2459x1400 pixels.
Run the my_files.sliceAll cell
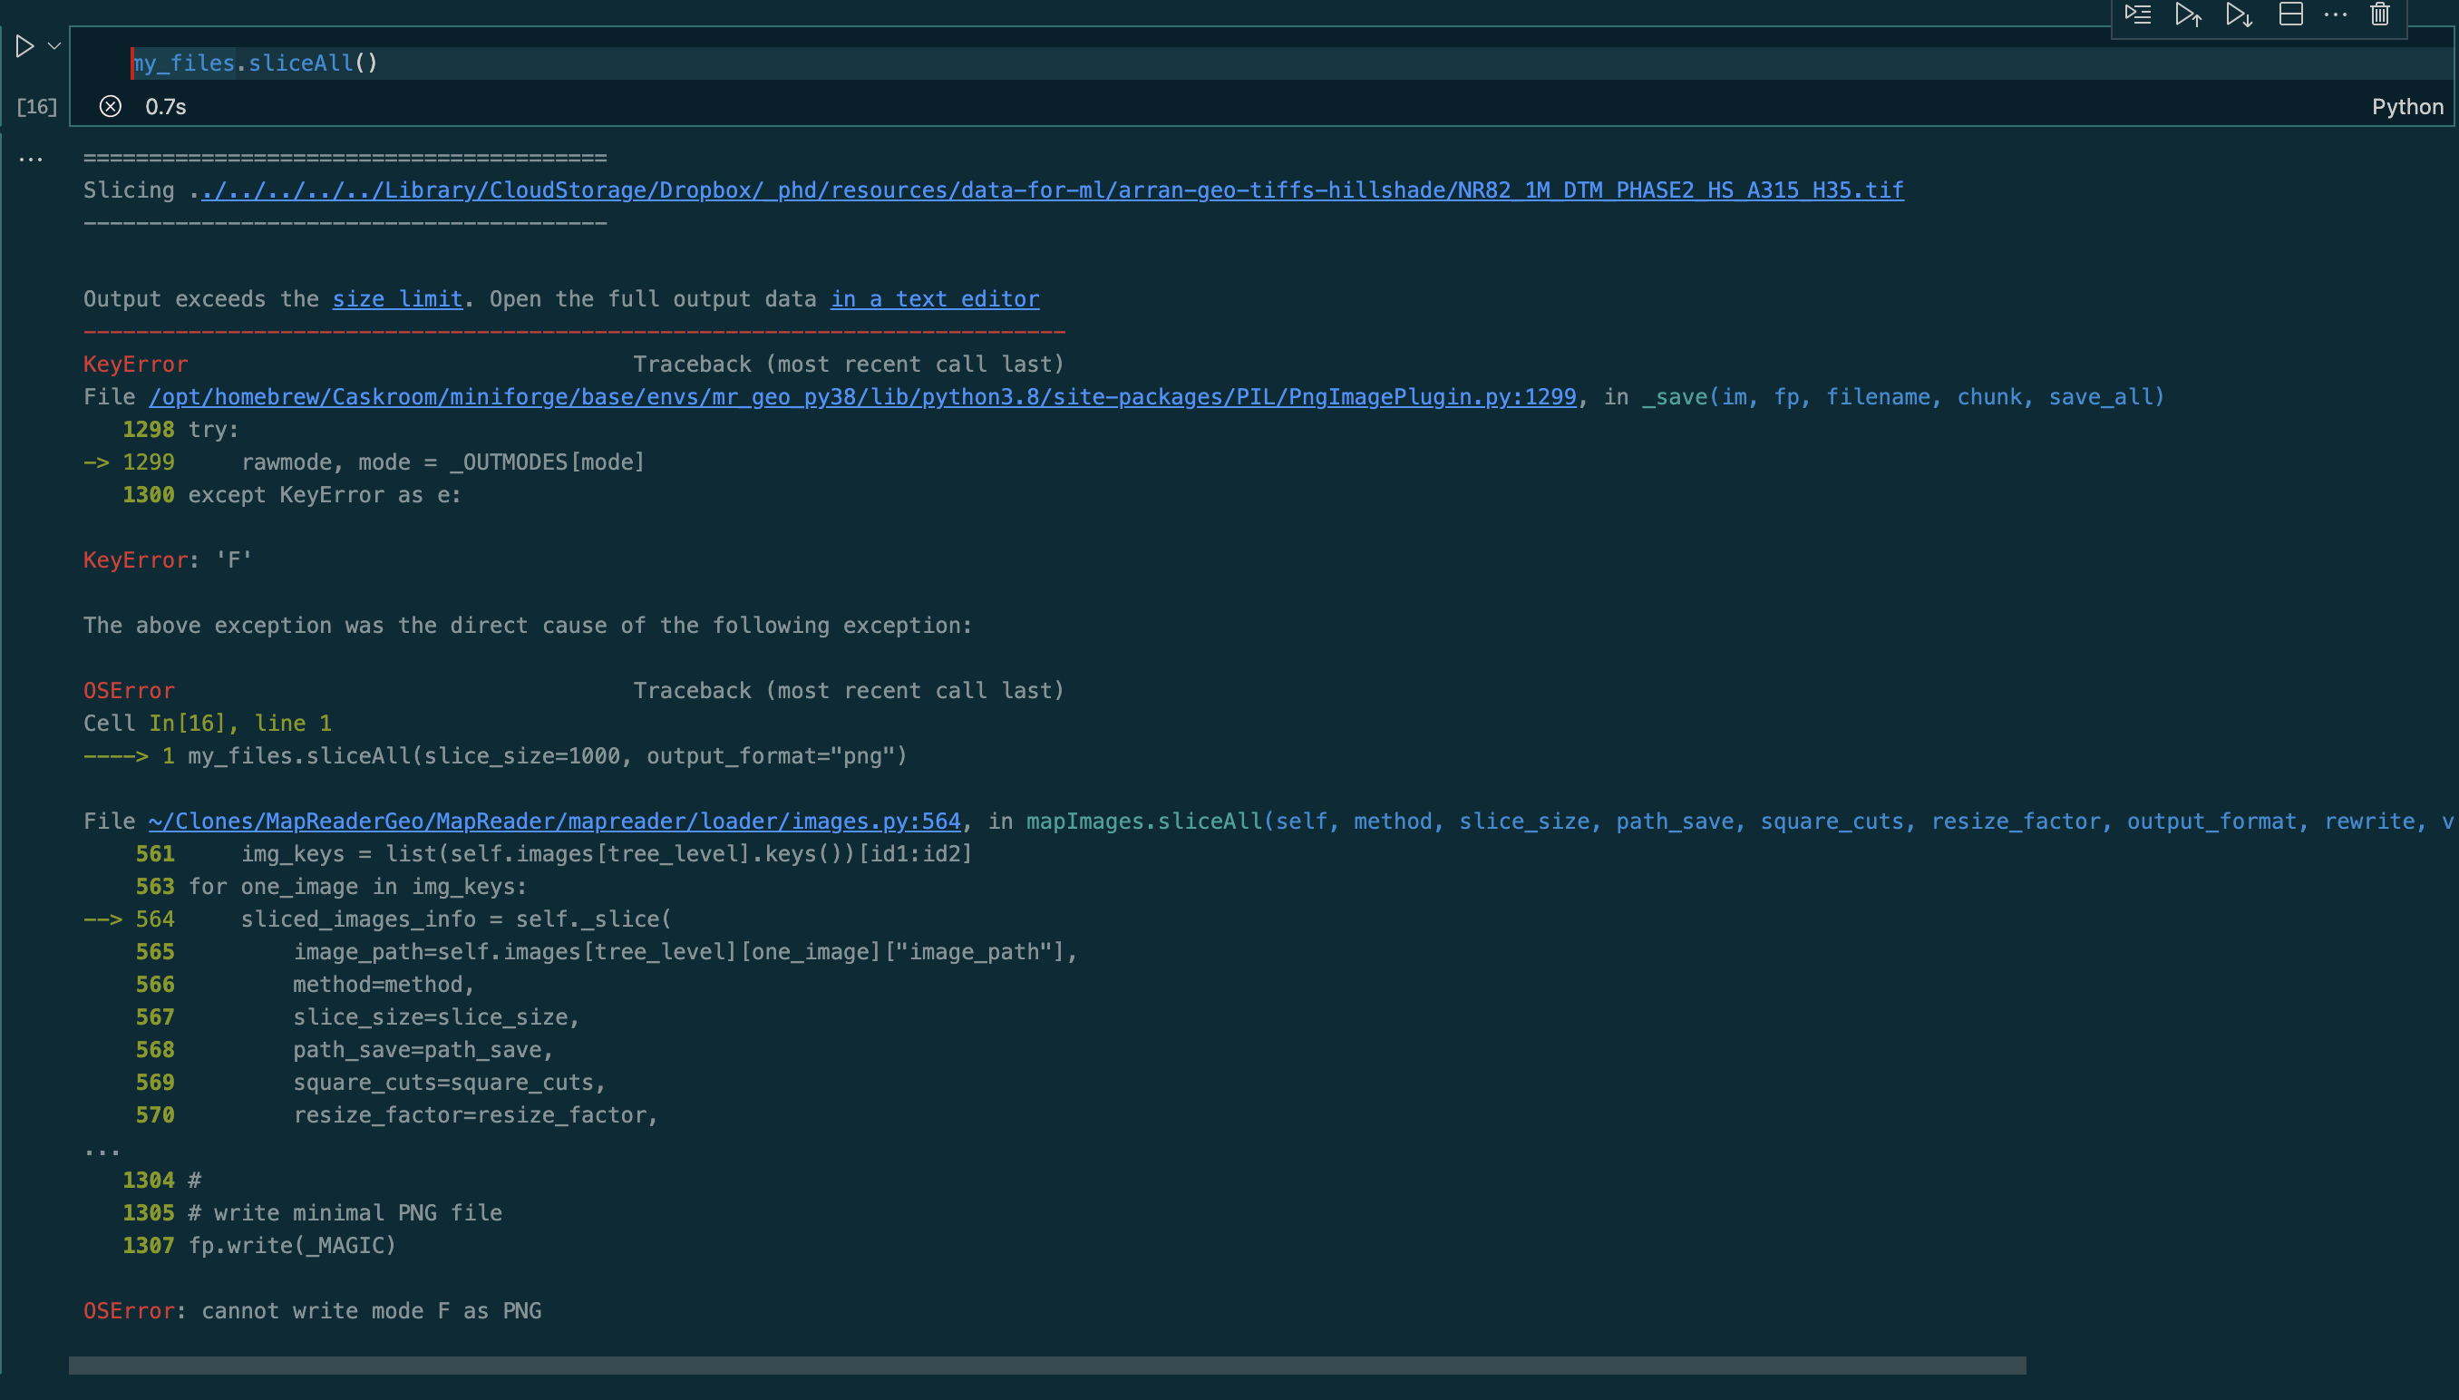[24, 45]
